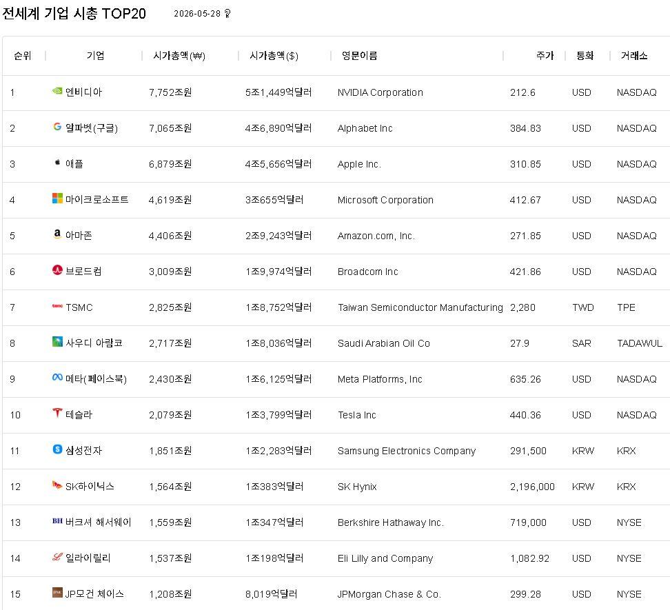The image size is (670, 610).
Task: Select the stock price 719,000
Action: click(528, 522)
